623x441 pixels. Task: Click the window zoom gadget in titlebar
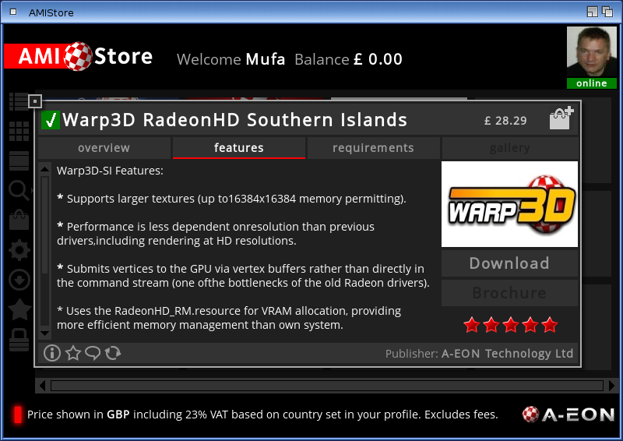coord(593,12)
